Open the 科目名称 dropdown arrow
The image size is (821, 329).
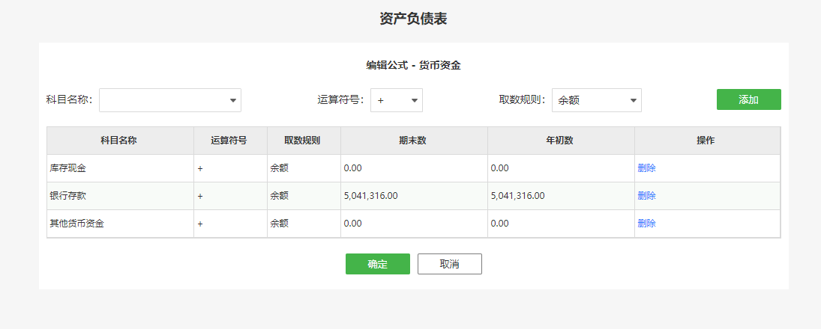point(233,100)
